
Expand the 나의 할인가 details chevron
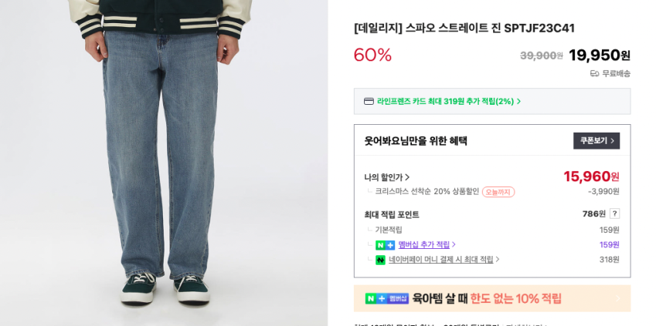(407, 177)
